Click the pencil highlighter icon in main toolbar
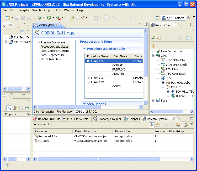This screenshot has height=171, width=197. coord(72,18)
